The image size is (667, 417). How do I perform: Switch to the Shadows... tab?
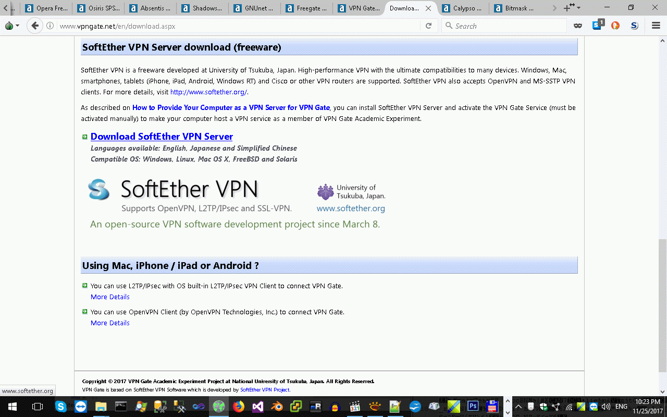[203, 8]
